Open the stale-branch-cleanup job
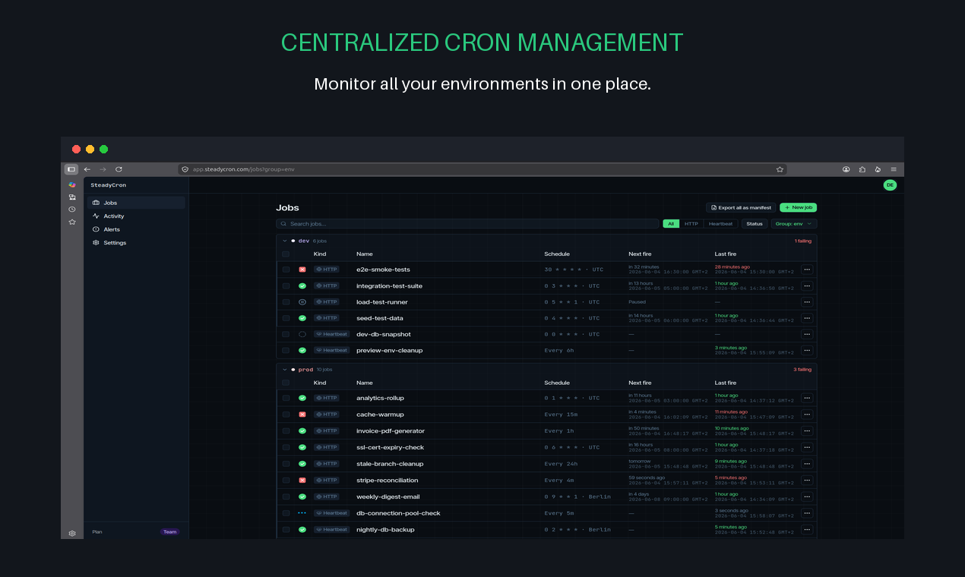The width and height of the screenshot is (965, 577). pos(390,464)
